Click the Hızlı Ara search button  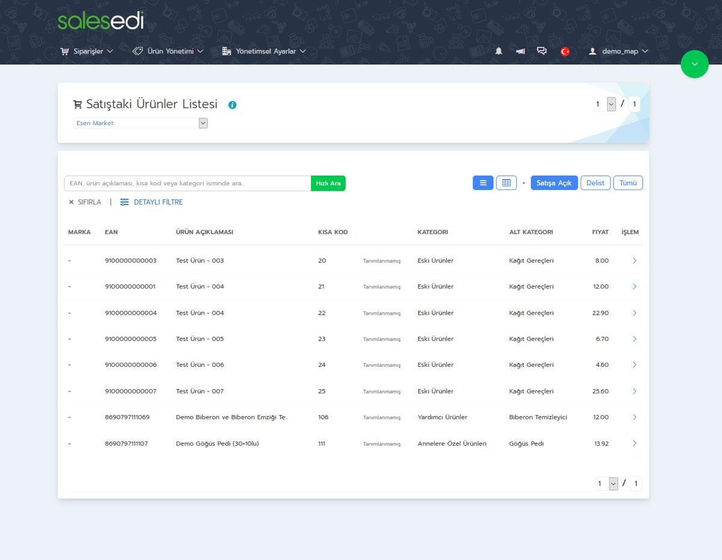pos(328,183)
